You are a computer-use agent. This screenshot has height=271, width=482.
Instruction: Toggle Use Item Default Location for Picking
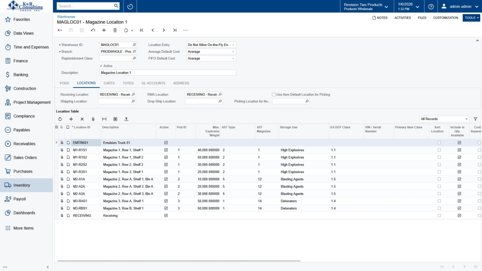(274, 95)
